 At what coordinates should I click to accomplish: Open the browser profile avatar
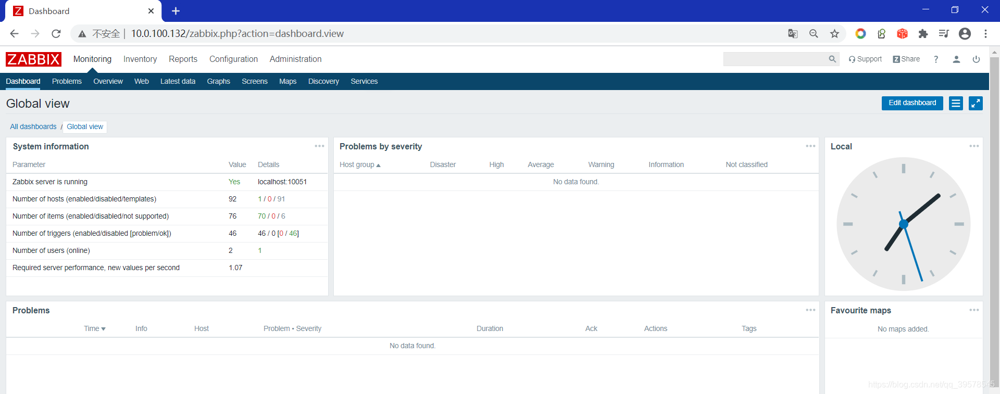(965, 34)
